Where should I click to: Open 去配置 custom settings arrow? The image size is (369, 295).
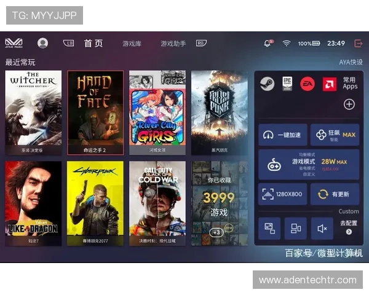coord(349,232)
